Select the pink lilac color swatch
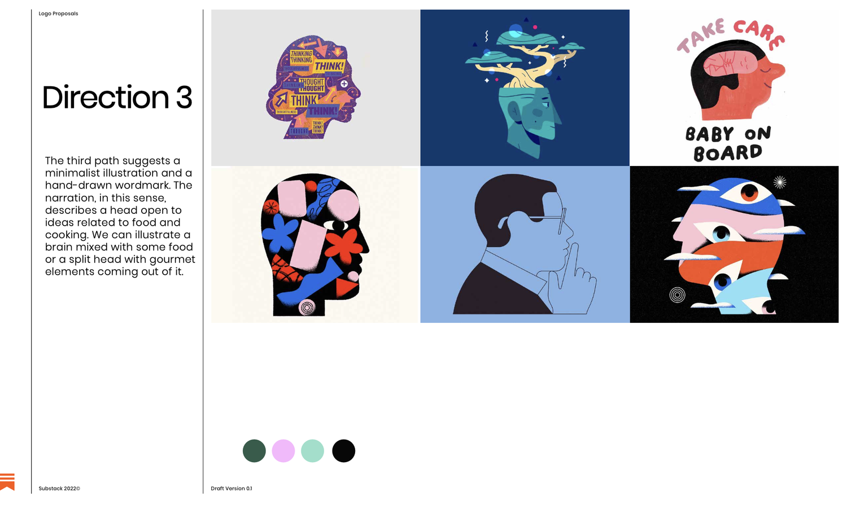 (283, 451)
